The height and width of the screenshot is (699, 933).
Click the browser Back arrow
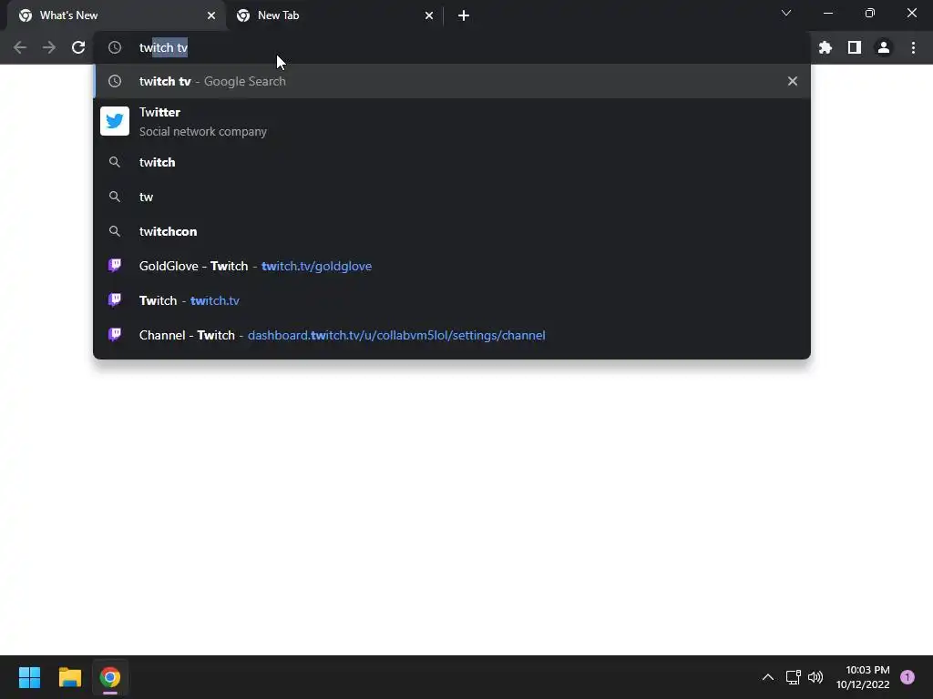20,47
